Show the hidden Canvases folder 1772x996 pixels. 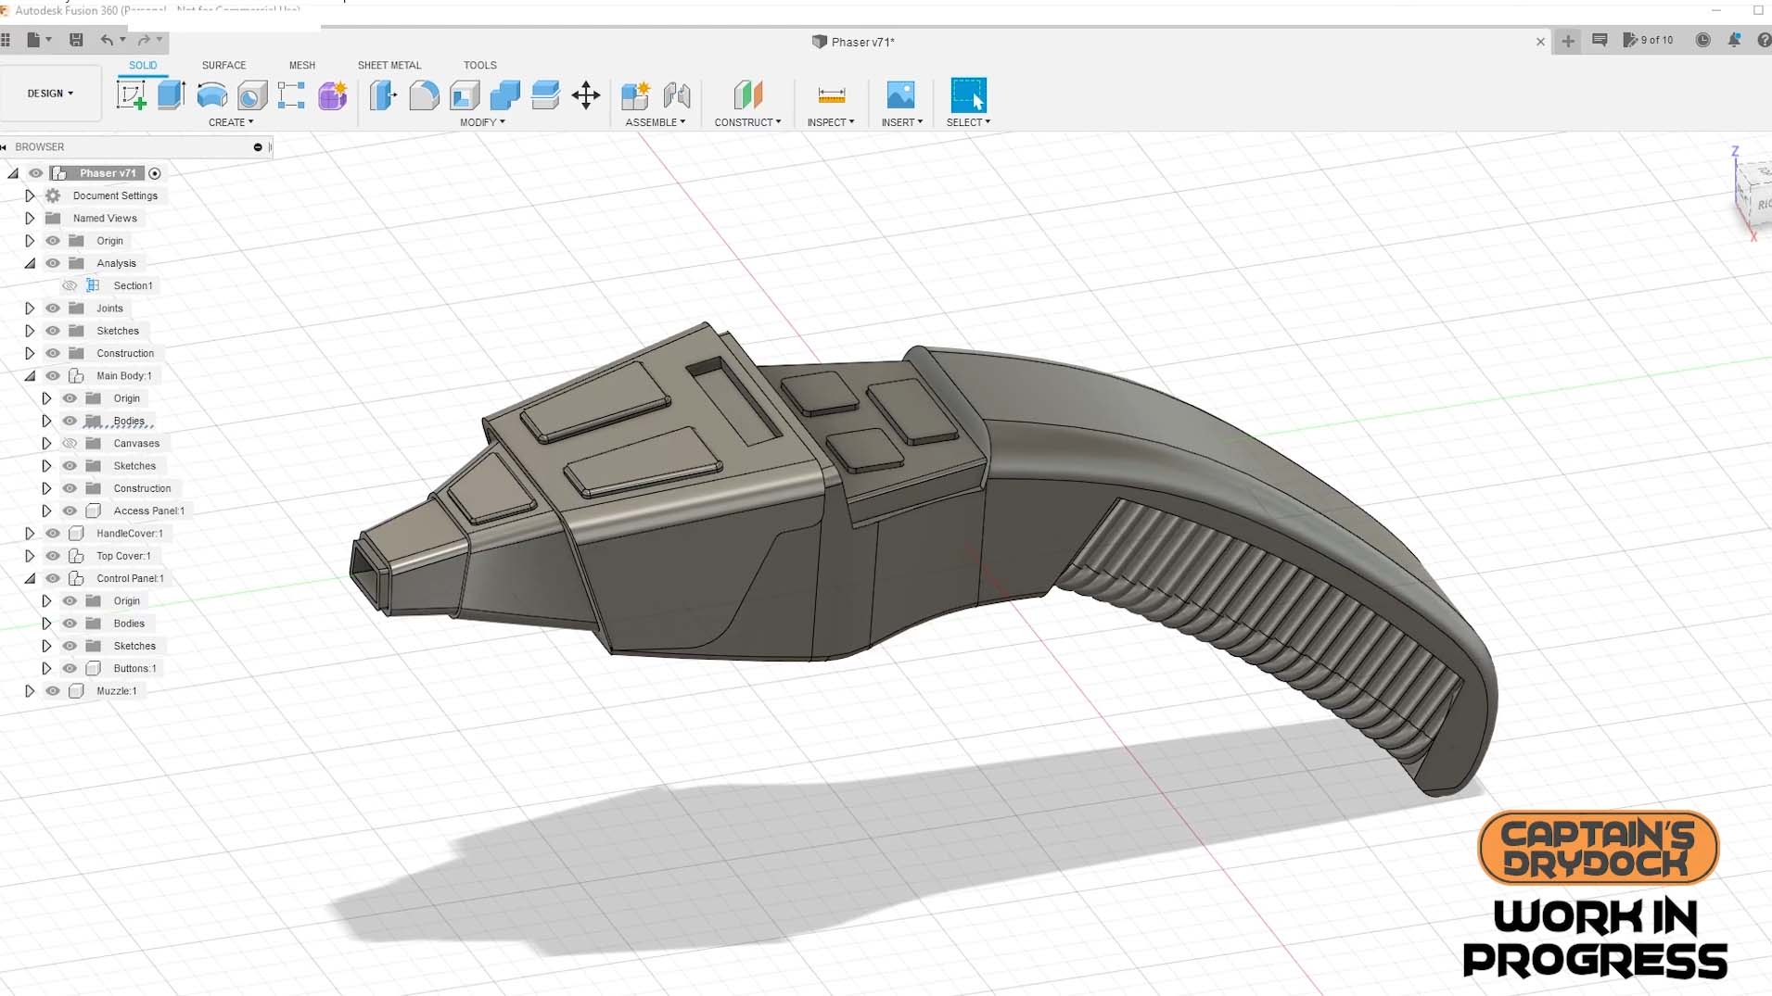point(70,444)
